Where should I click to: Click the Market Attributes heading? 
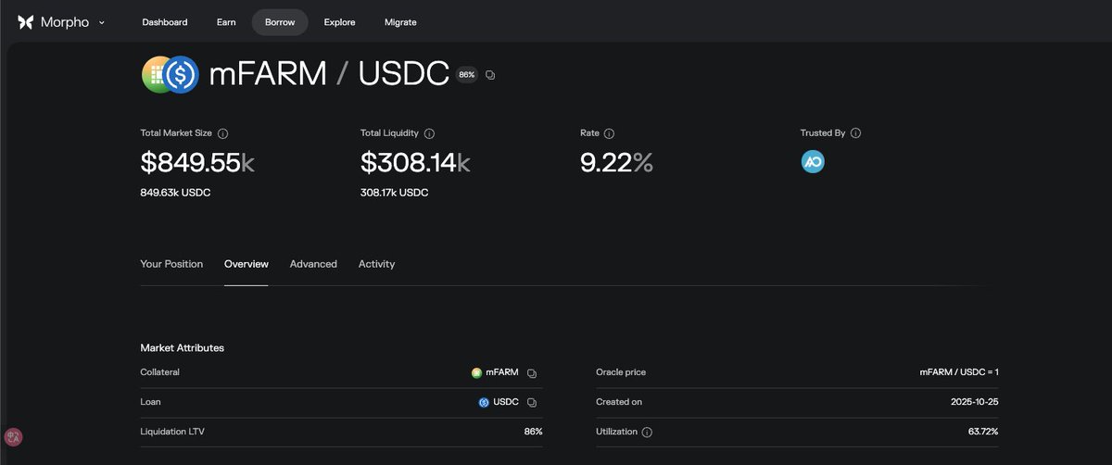coord(182,348)
